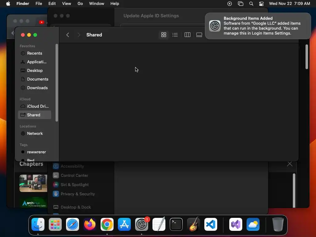Open the Go menu

click(80, 4)
